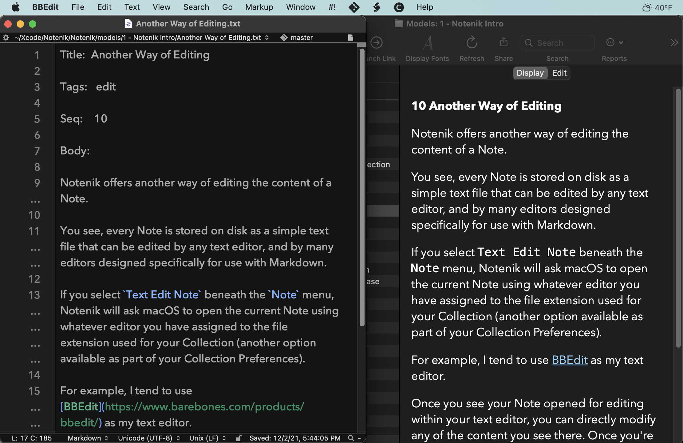The image size is (683, 443).
Task: Open the Window menu
Action: point(300,7)
